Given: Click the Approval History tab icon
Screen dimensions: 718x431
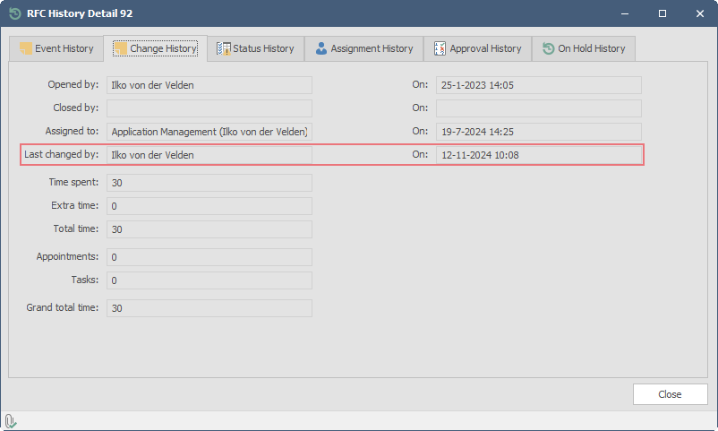Looking at the screenshot, I should pos(440,48).
